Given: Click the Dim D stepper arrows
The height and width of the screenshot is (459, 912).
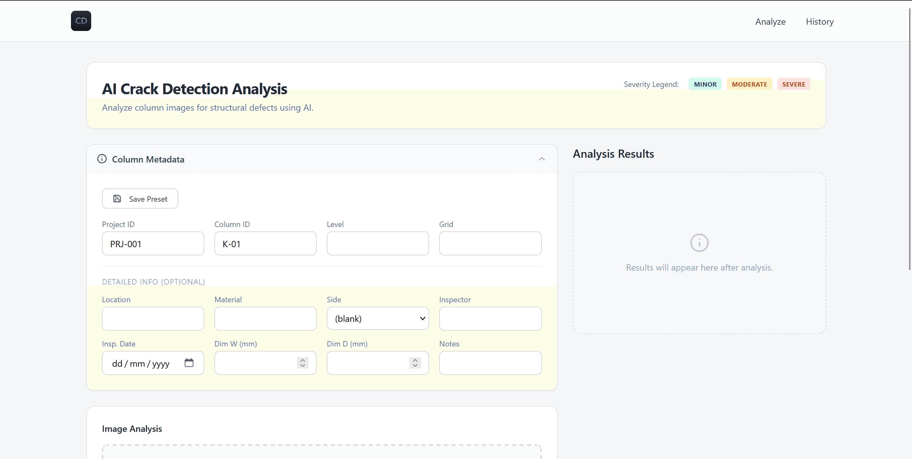Looking at the screenshot, I should tap(415, 363).
